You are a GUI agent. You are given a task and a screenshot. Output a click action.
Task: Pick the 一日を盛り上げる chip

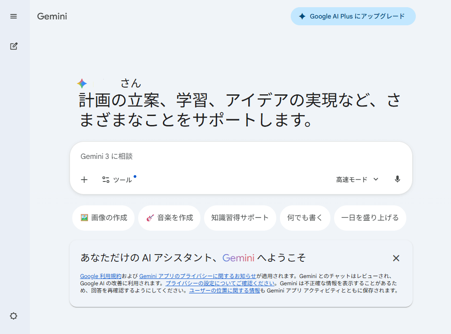pyautogui.click(x=370, y=218)
